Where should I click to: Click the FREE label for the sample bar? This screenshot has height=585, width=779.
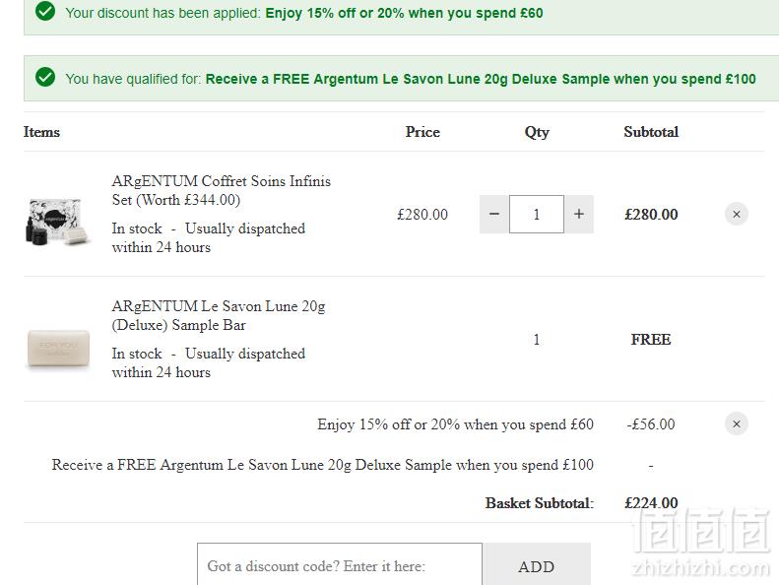tap(651, 340)
